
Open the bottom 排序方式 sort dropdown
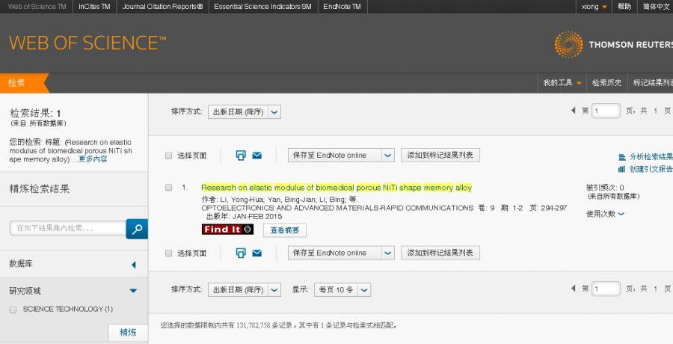[x=245, y=290]
